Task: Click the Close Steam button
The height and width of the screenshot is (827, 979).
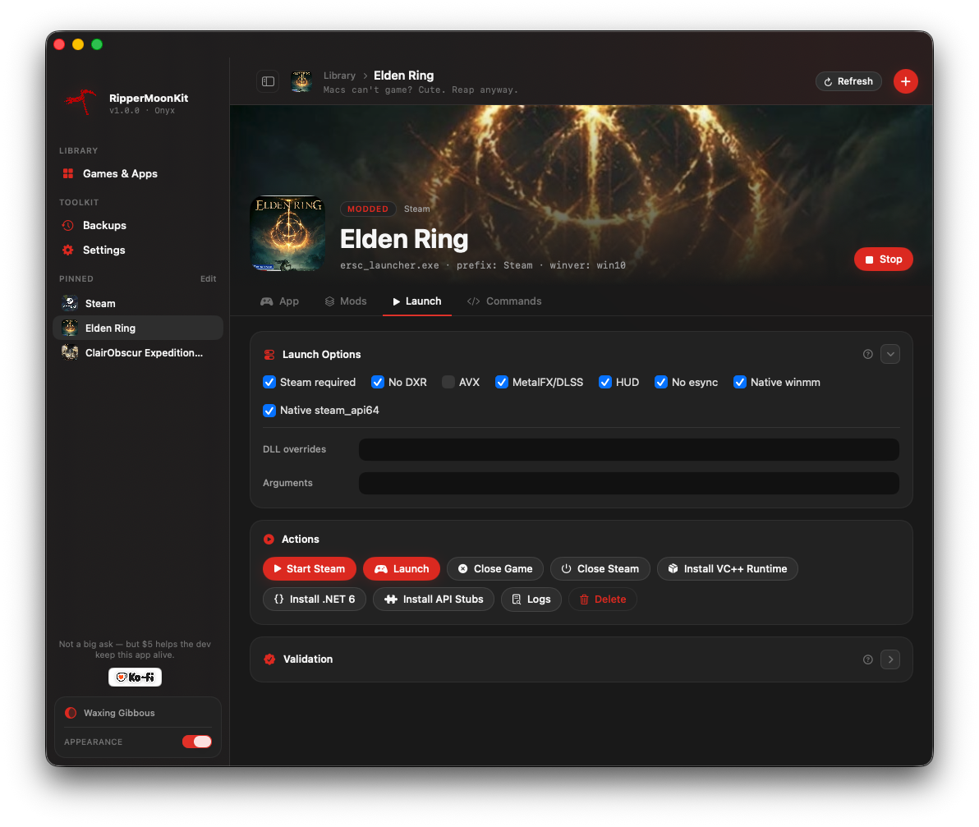Action: click(x=600, y=569)
